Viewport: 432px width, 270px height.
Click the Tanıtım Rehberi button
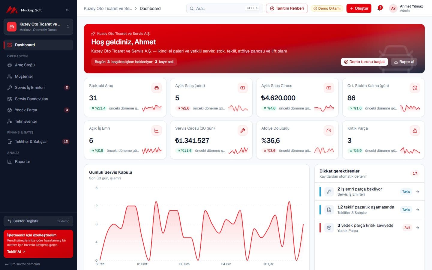(x=287, y=8)
